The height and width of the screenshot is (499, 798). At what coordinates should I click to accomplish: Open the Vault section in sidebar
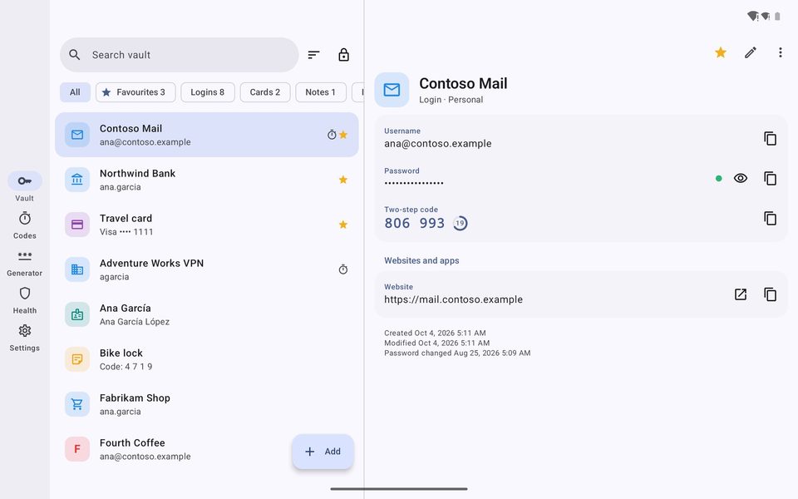pyautogui.click(x=24, y=187)
